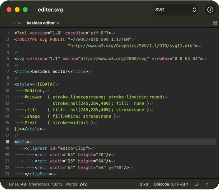Open the 'besides editor' outline menu
219x190 pixels.
[43, 23]
